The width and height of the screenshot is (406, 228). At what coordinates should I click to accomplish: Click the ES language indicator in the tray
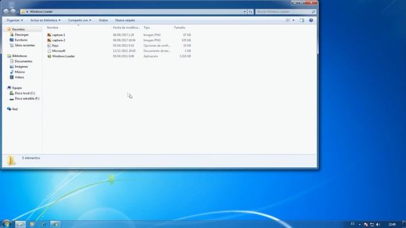(x=353, y=224)
